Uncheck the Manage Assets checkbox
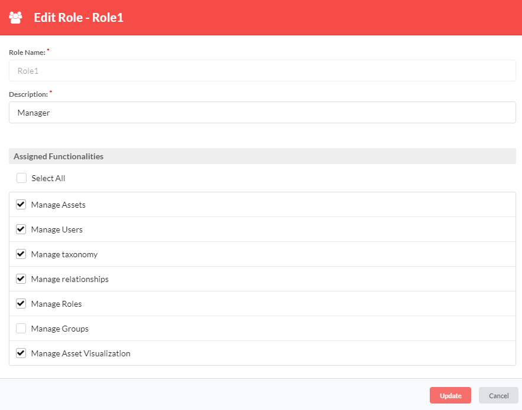Viewport: 522px width, 410px height. (21, 204)
